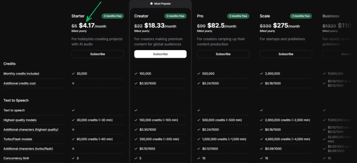This screenshot has height=163, width=357.
Task: Click the 'Additional credits cost' label
Action: [20, 83]
